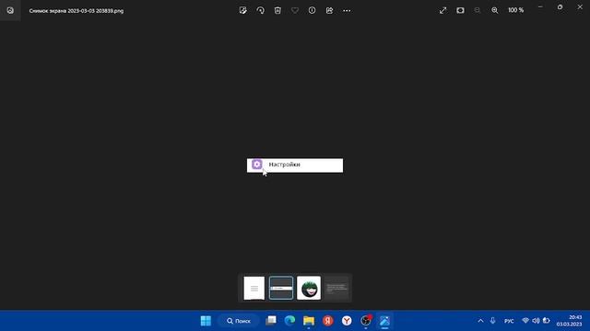Open the Share icon in toolbar

point(329,10)
